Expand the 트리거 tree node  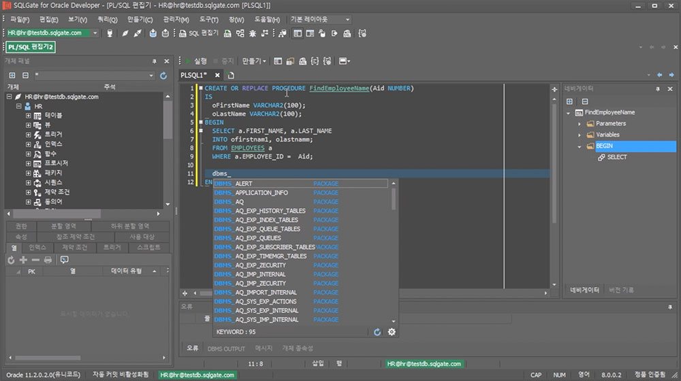[28, 135]
